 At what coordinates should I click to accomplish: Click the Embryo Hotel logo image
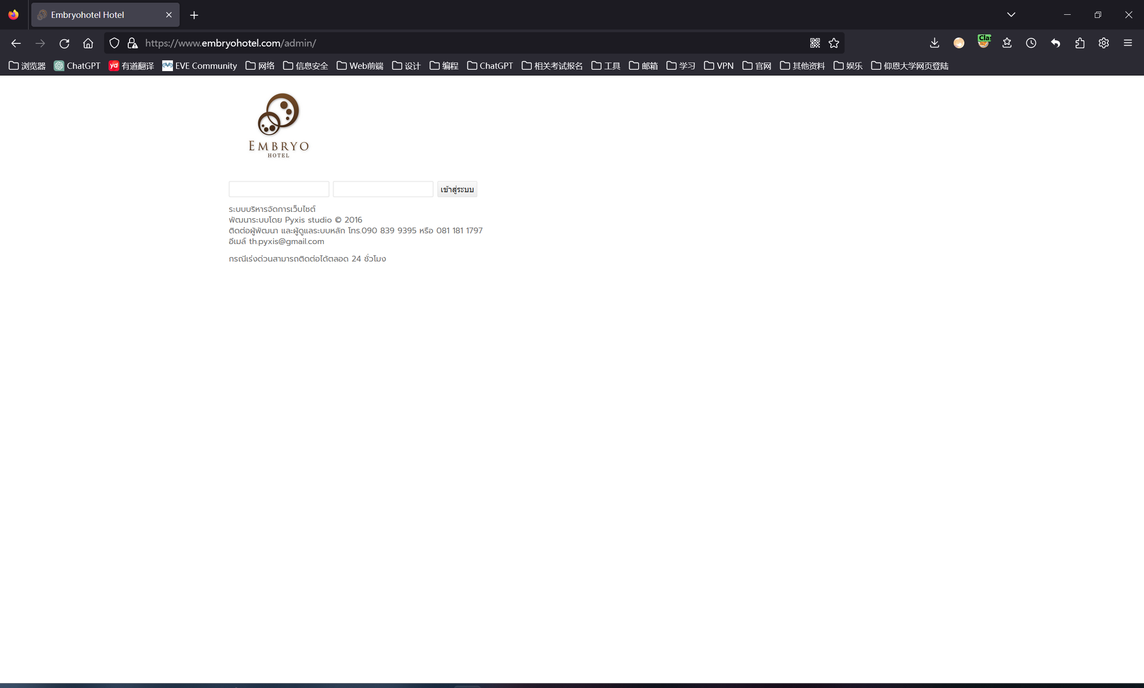(278, 126)
